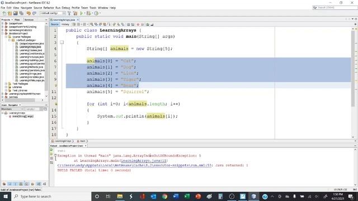Switch to the History editor view

click(65, 25)
